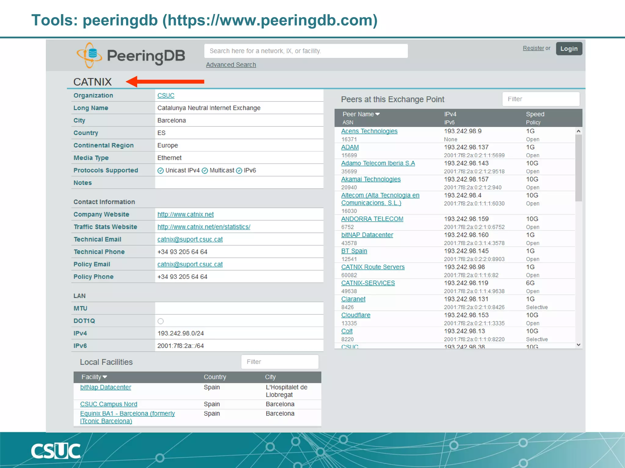Click the peers list scroll up arrow
This screenshot has width=625, height=468.
click(578, 131)
